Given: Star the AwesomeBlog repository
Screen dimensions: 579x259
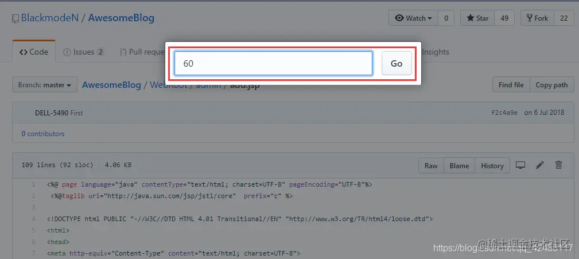Looking at the screenshot, I should click(477, 18).
